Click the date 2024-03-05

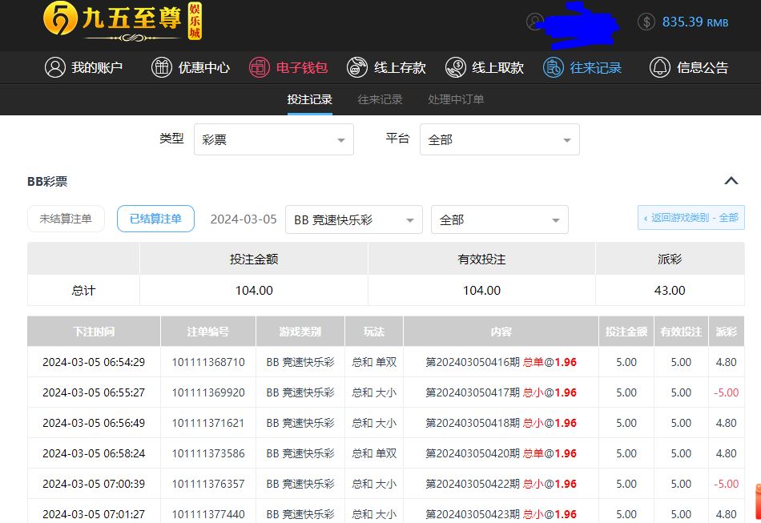click(244, 219)
